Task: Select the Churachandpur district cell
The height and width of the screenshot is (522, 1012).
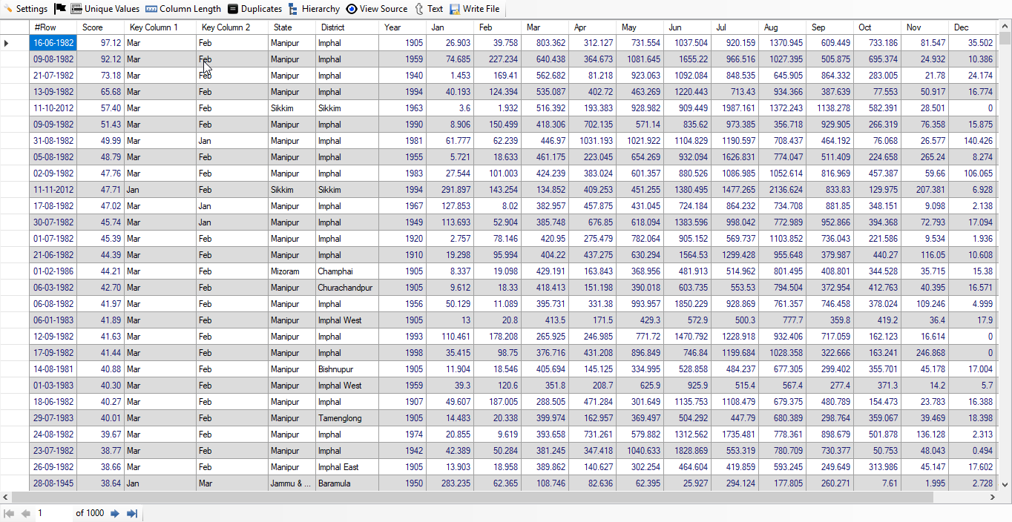Action: pos(346,288)
